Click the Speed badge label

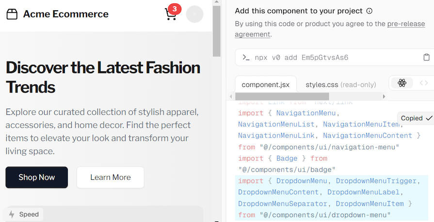(29, 214)
